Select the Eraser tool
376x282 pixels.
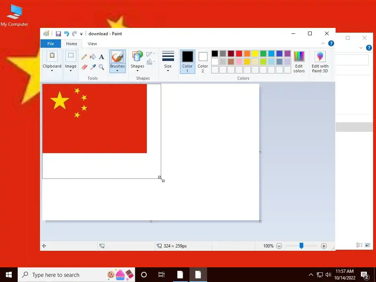click(x=84, y=67)
